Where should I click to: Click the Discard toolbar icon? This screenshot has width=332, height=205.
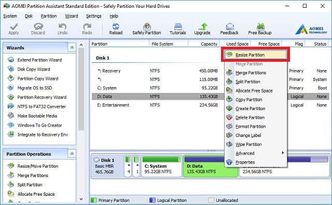pos(38,26)
